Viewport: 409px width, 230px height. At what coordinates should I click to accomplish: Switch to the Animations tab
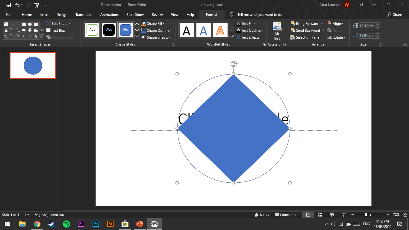[x=109, y=15]
